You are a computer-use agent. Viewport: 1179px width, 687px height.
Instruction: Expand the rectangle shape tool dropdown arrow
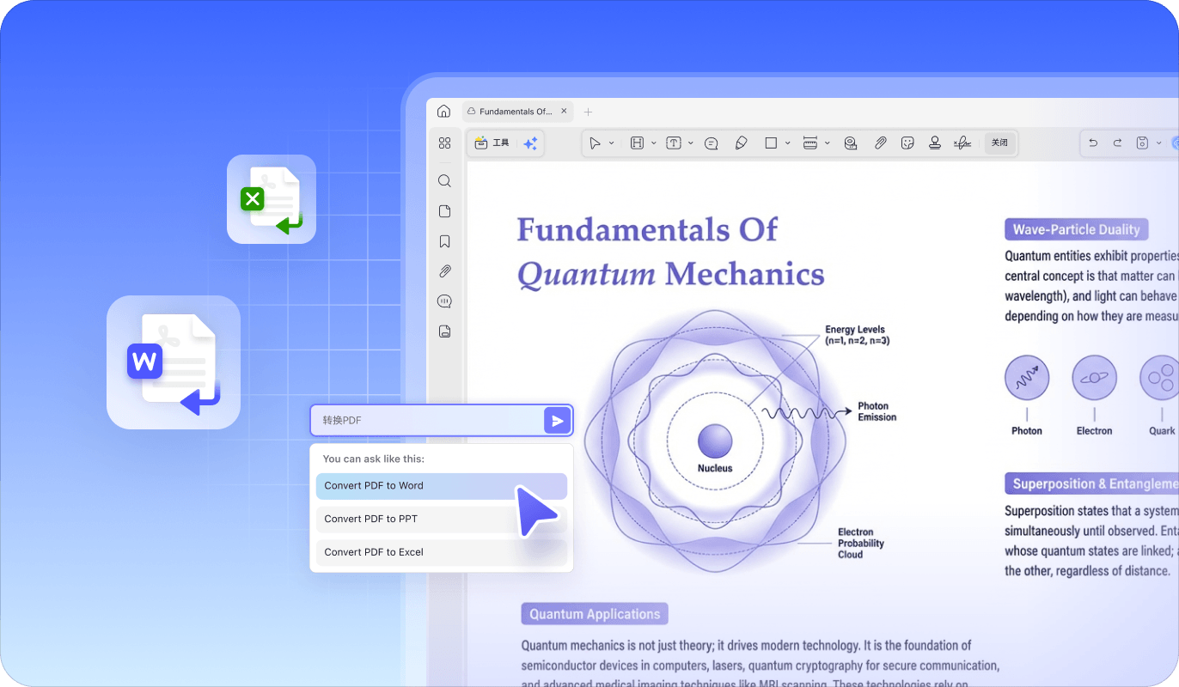click(x=787, y=143)
